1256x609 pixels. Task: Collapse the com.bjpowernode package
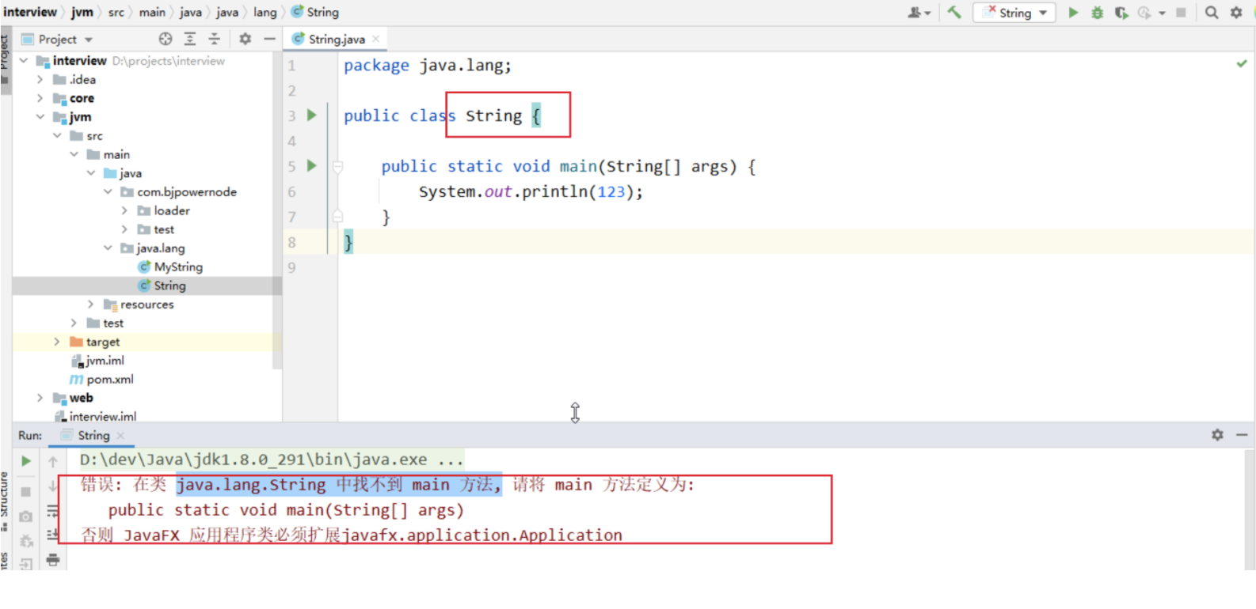[108, 192]
